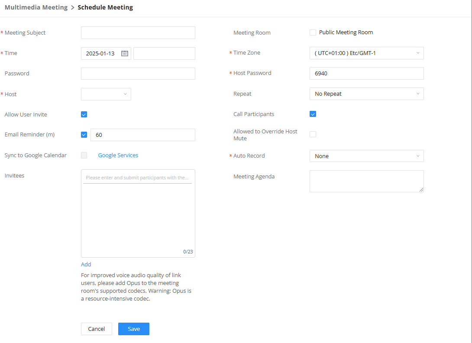Uncheck Allow User Invite
The width and height of the screenshot is (472, 343).
(x=84, y=114)
